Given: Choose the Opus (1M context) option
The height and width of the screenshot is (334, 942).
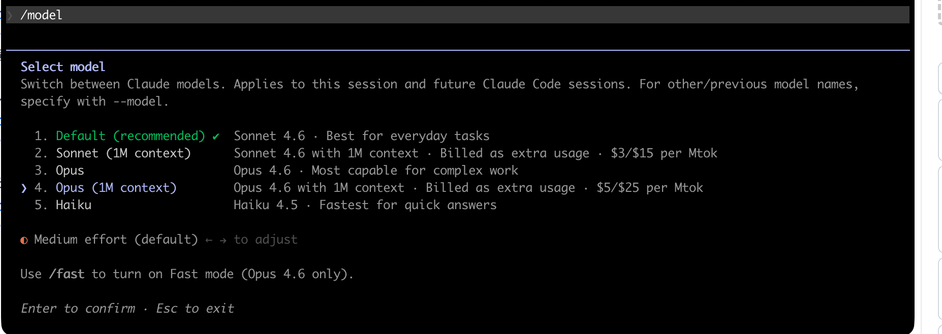Looking at the screenshot, I should (x=116, y=188).
